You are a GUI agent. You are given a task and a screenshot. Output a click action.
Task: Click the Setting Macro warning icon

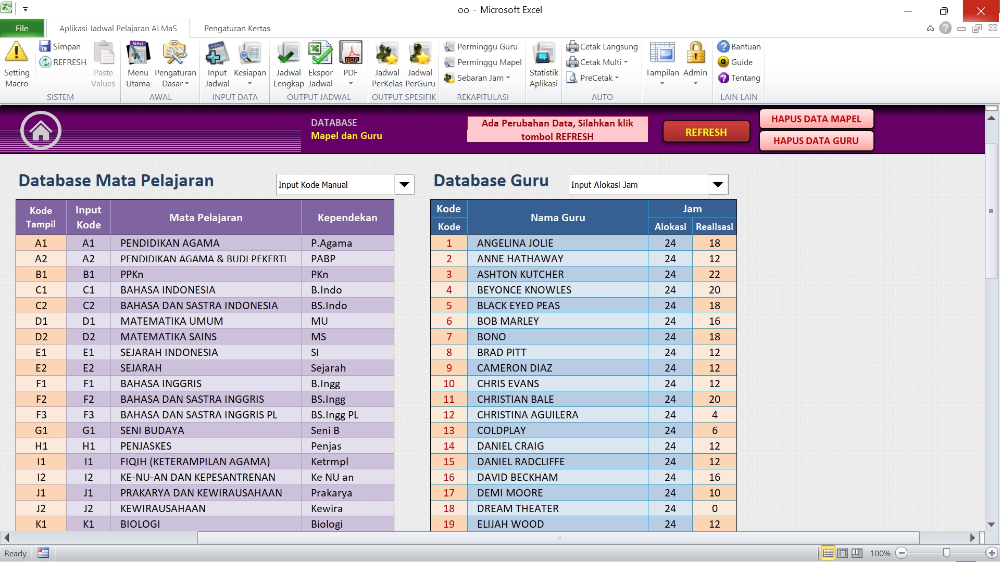16,53
